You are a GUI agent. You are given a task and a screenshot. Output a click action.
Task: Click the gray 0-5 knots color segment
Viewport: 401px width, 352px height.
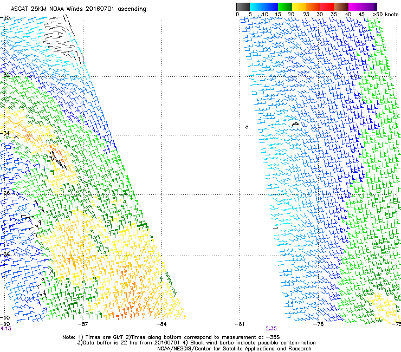click(243, 6)
